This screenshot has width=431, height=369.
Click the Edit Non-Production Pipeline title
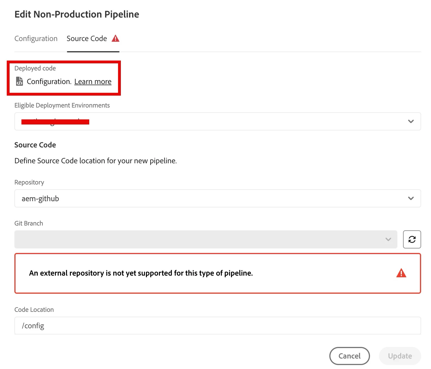click(x=77, y=14)
